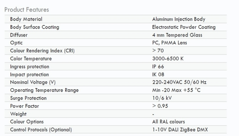The image size is (239, 136).
Task: Select Electrostatic Powder Coating text
Action: click(184, 27)
